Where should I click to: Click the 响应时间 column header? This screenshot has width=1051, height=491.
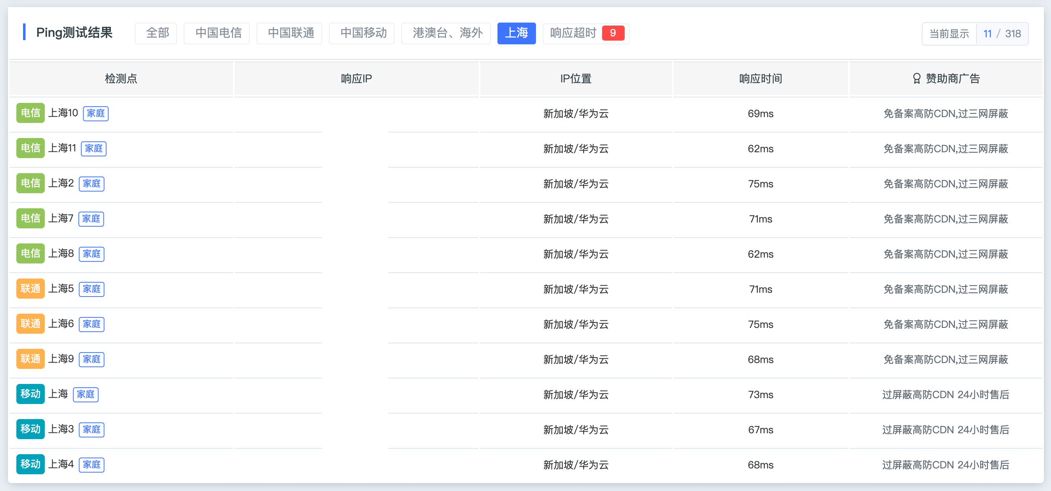[x=761, y=79]
